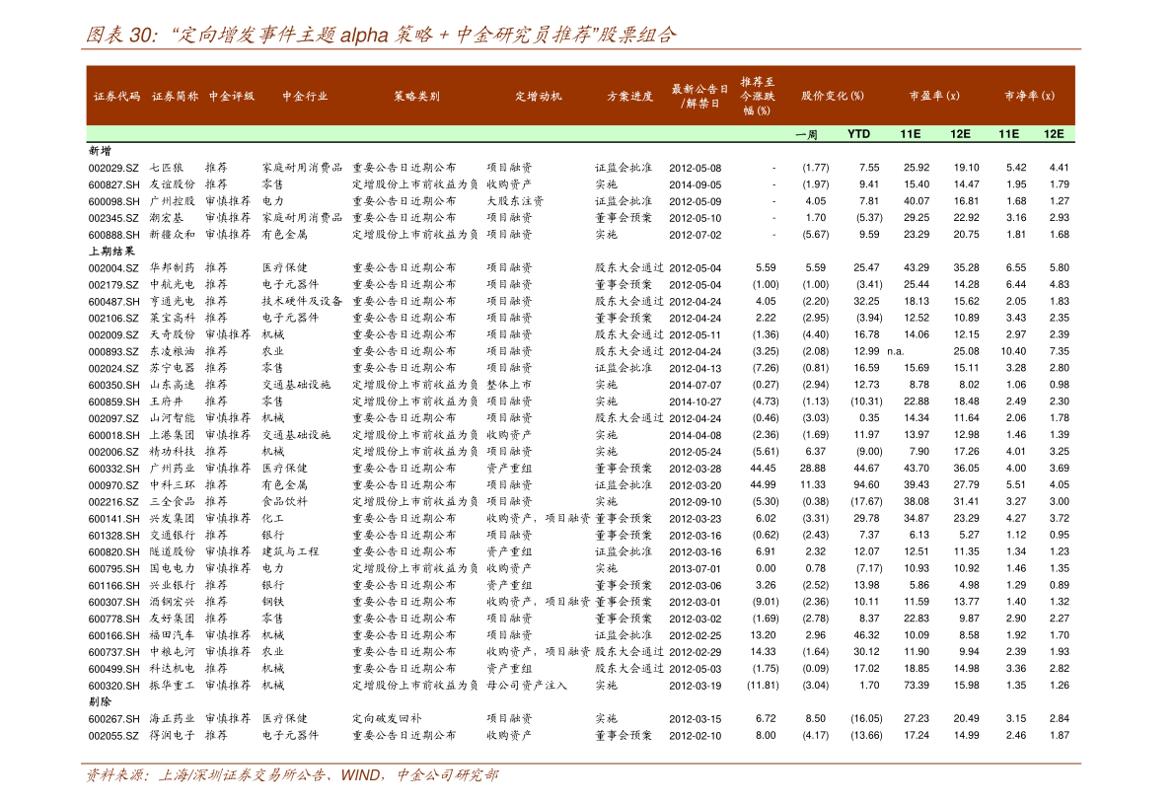1175x803 pixels.
Task: Click the 最新公告日/解禁日 column header
Action: (700, 96)
